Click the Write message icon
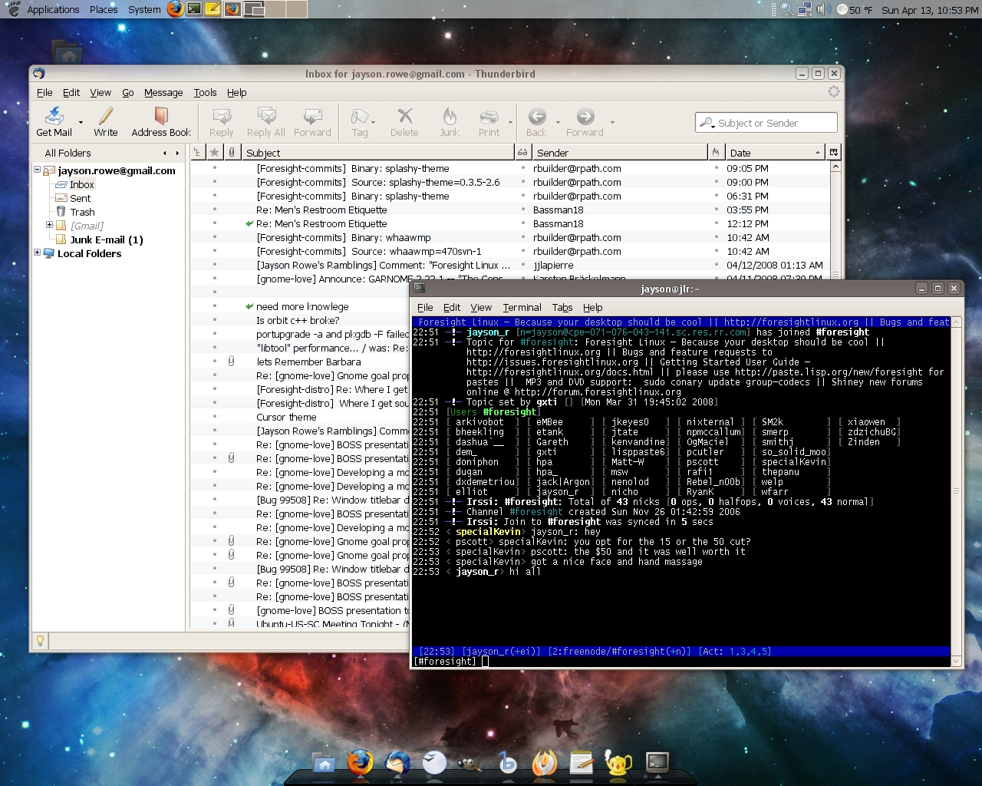 106,116
